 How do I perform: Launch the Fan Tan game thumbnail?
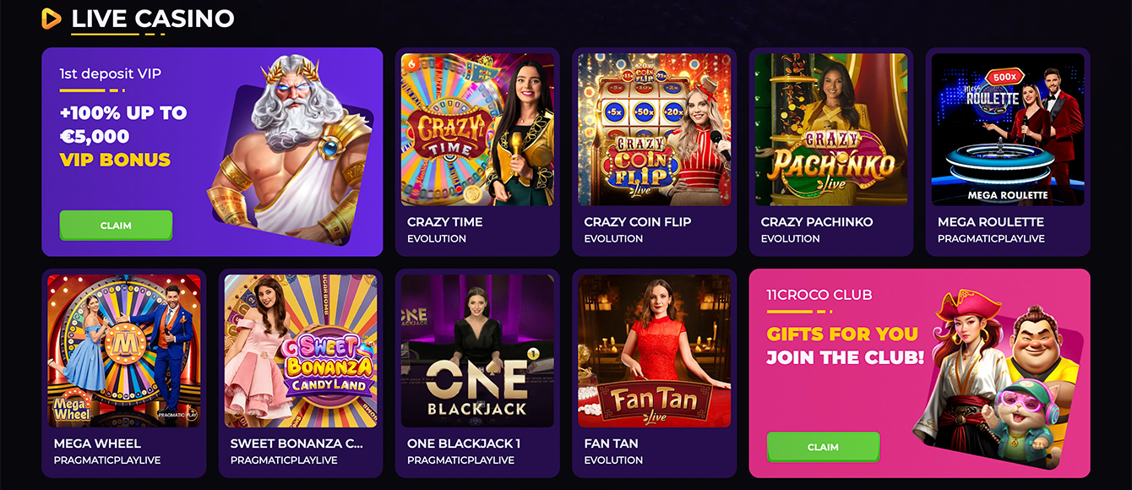[654, 351]
